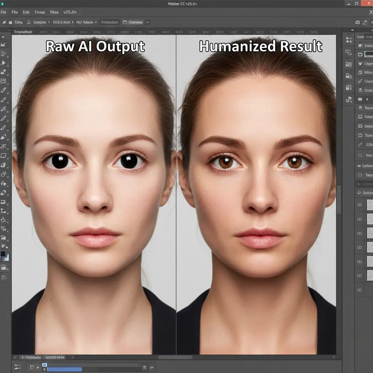Click the small icon right of the bottom timeline bar
Viewport: 373px width, 373px height.
pyautogui.click(x=145, y=367)
